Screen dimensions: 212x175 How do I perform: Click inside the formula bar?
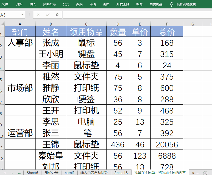(x=137, y=15)
